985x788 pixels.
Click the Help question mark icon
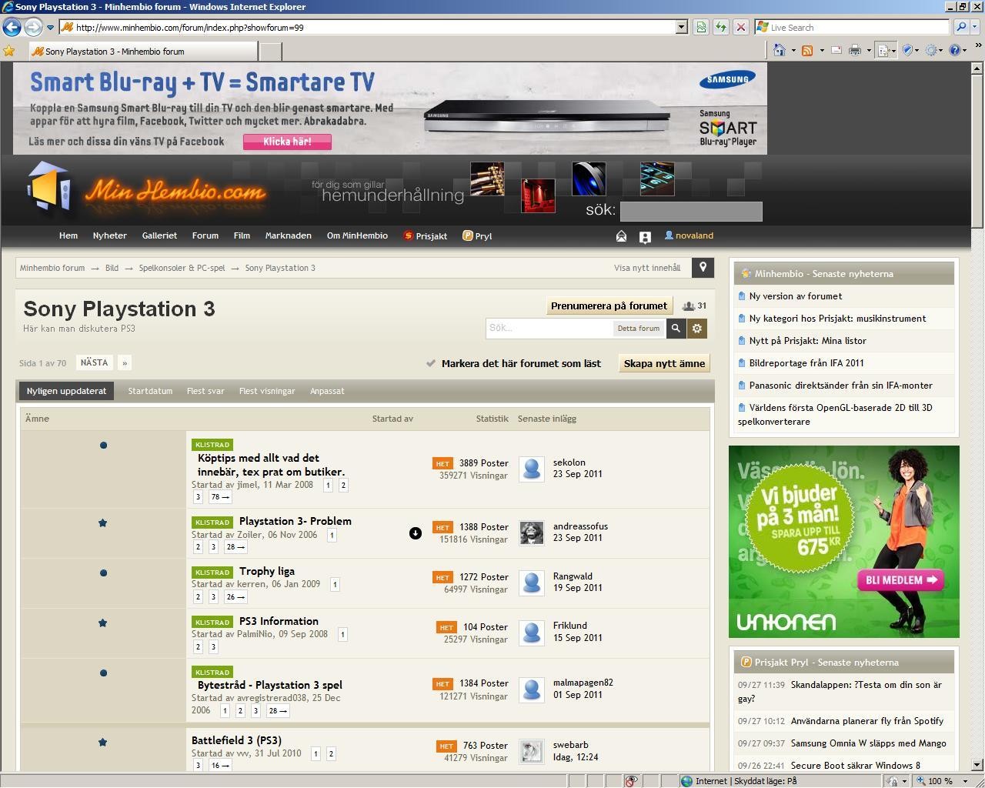956,51
